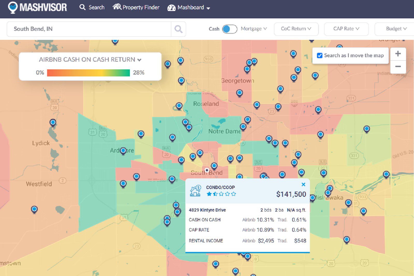Image resolution: width=414 pixels, height=276 pixels.
Task: Uncheck Search as I move the map
Action: (320, 55)
